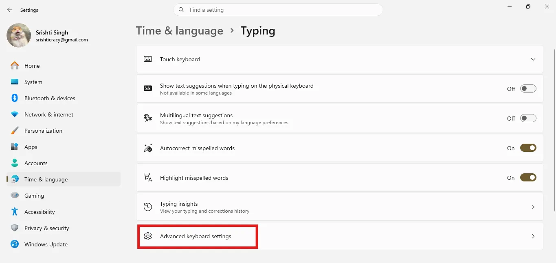Image resolution: width=556 pixels, height=263 pixels.
Task: Click the Accounts person icon
Action: coord(15,163)
